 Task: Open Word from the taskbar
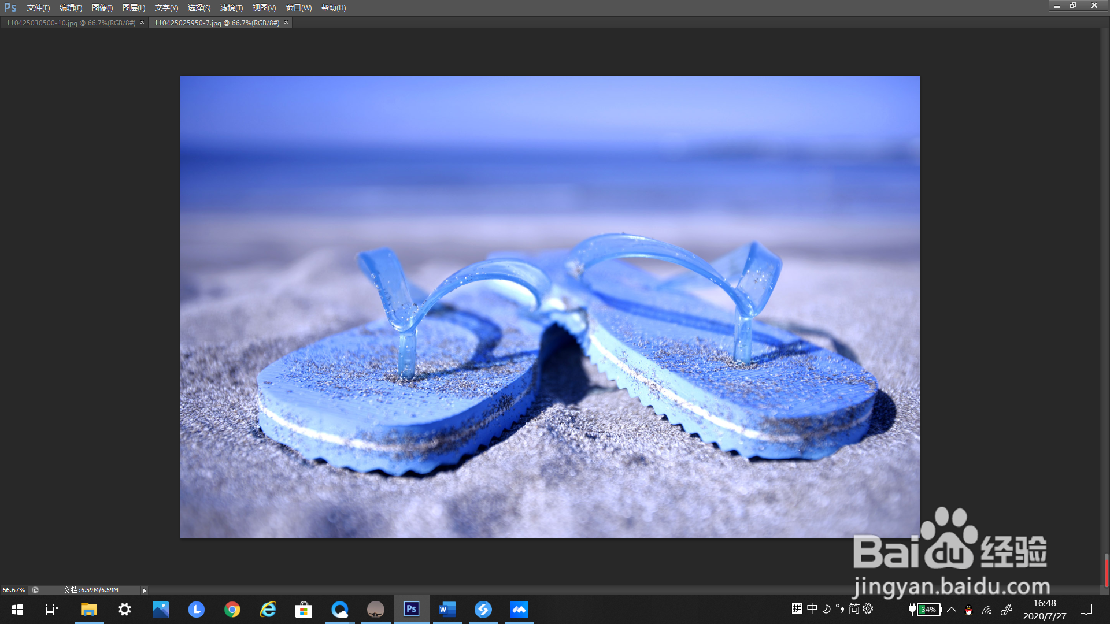[447, 609]
